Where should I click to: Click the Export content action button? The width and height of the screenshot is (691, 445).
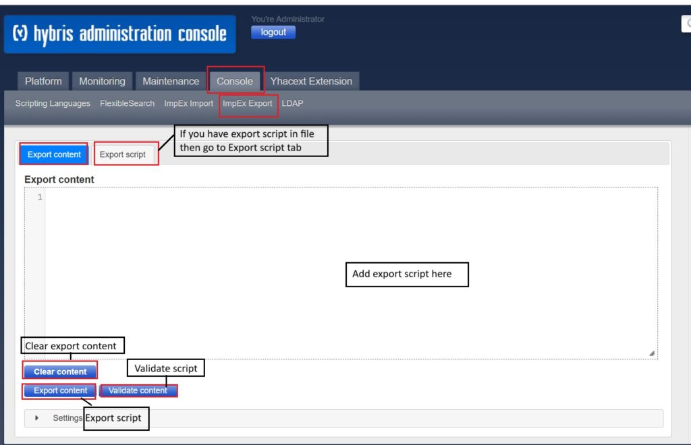(60, 390)
